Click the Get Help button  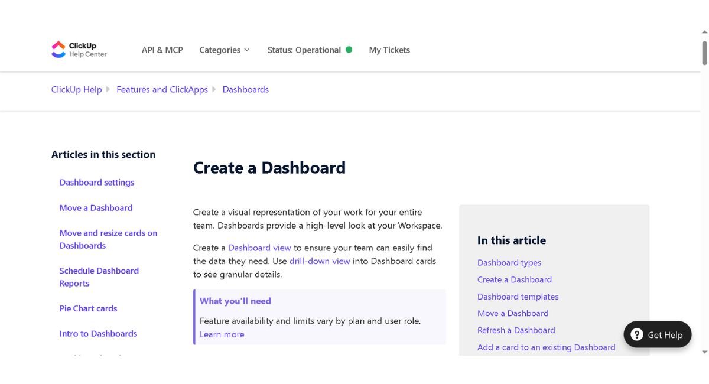[658, 335]
